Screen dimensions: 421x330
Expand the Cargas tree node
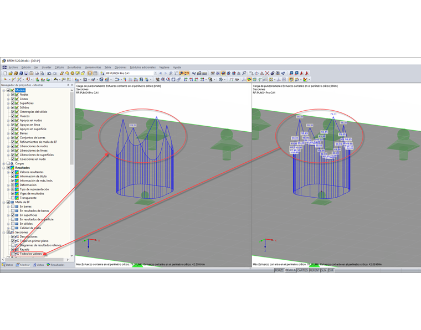(4, 163)
